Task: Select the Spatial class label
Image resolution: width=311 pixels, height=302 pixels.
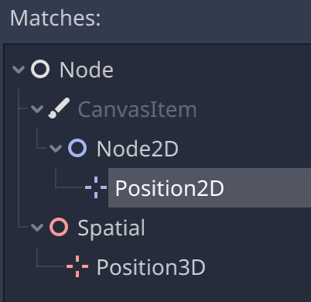Action: [111, 228]
